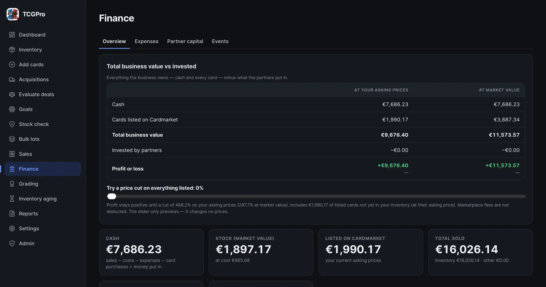Click the Evaluate deals scales icon
This screenshot has height=287, width=546.
(12, 94)
